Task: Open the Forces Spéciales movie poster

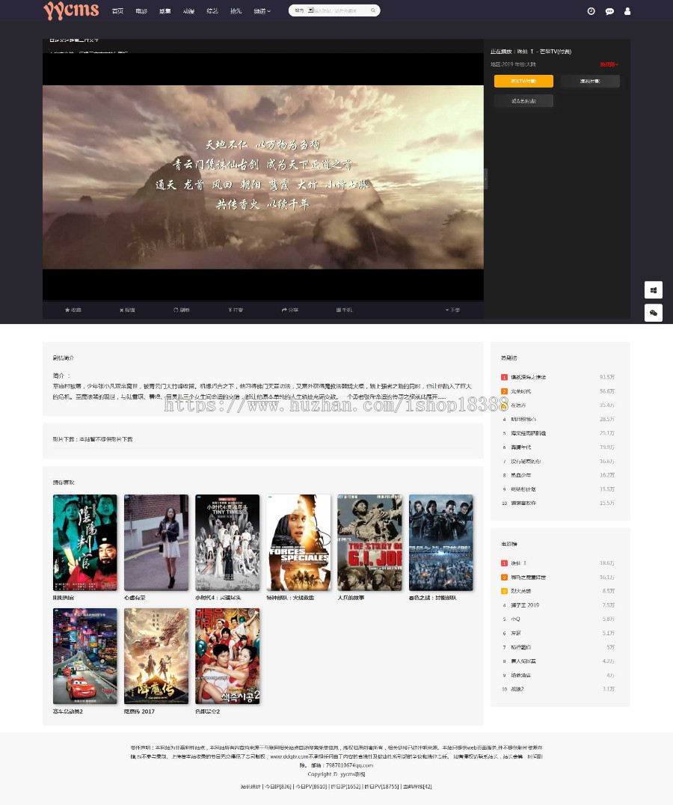Action: (298, 542)
